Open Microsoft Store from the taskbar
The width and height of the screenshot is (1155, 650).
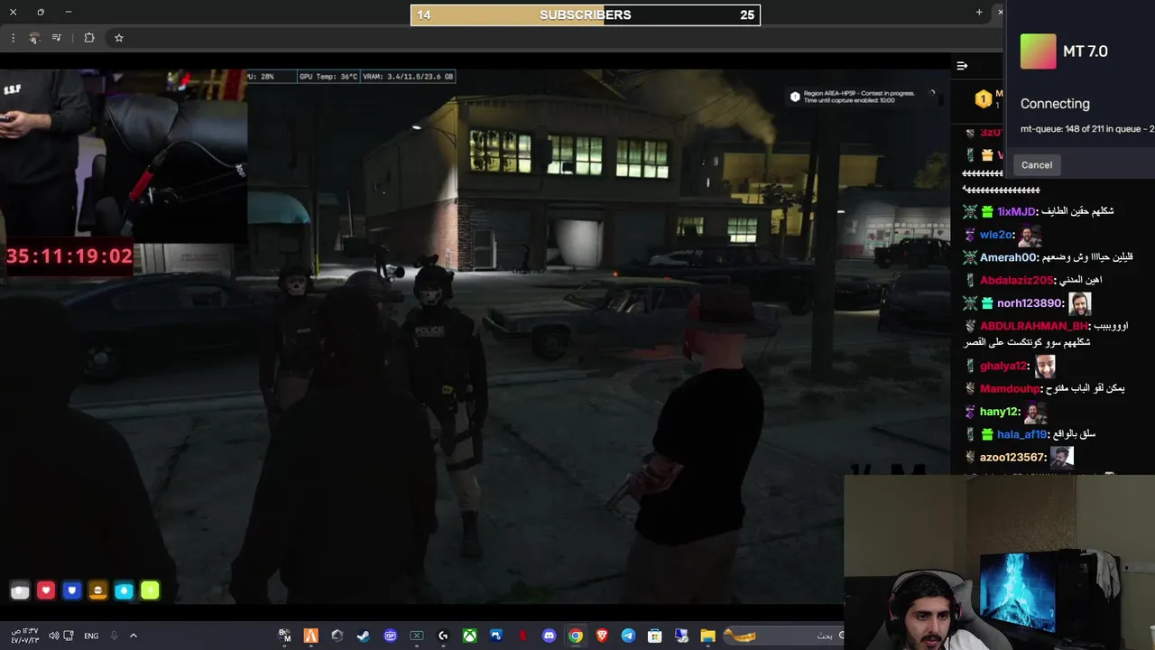point(655,636)
